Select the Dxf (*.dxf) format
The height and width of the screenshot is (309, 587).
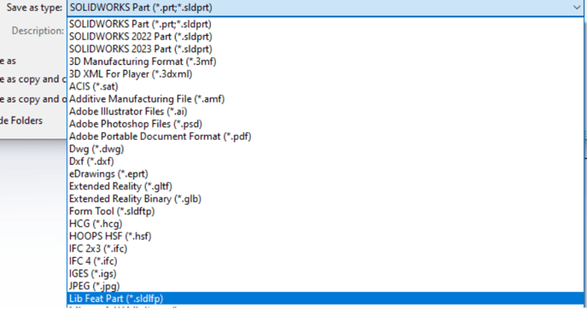pyautogui.click(x=325, y=161)
